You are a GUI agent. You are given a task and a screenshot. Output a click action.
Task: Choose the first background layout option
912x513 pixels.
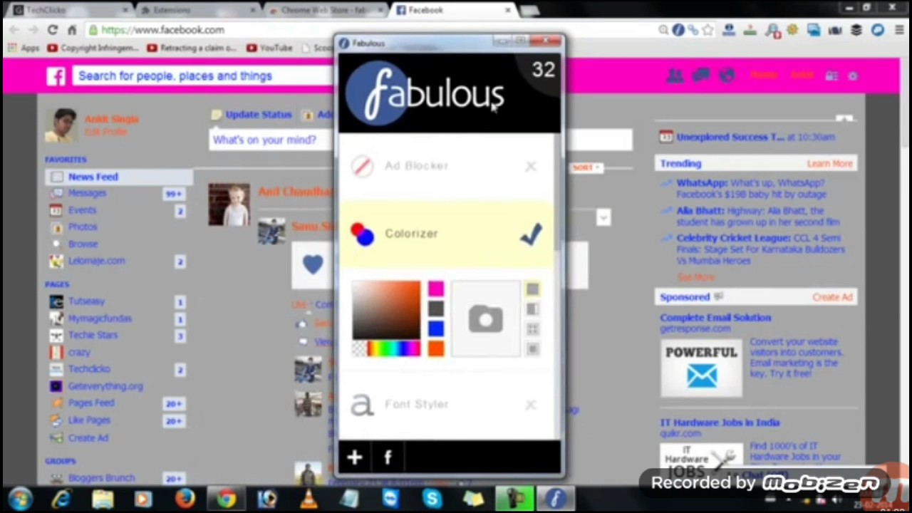(532, 289)
